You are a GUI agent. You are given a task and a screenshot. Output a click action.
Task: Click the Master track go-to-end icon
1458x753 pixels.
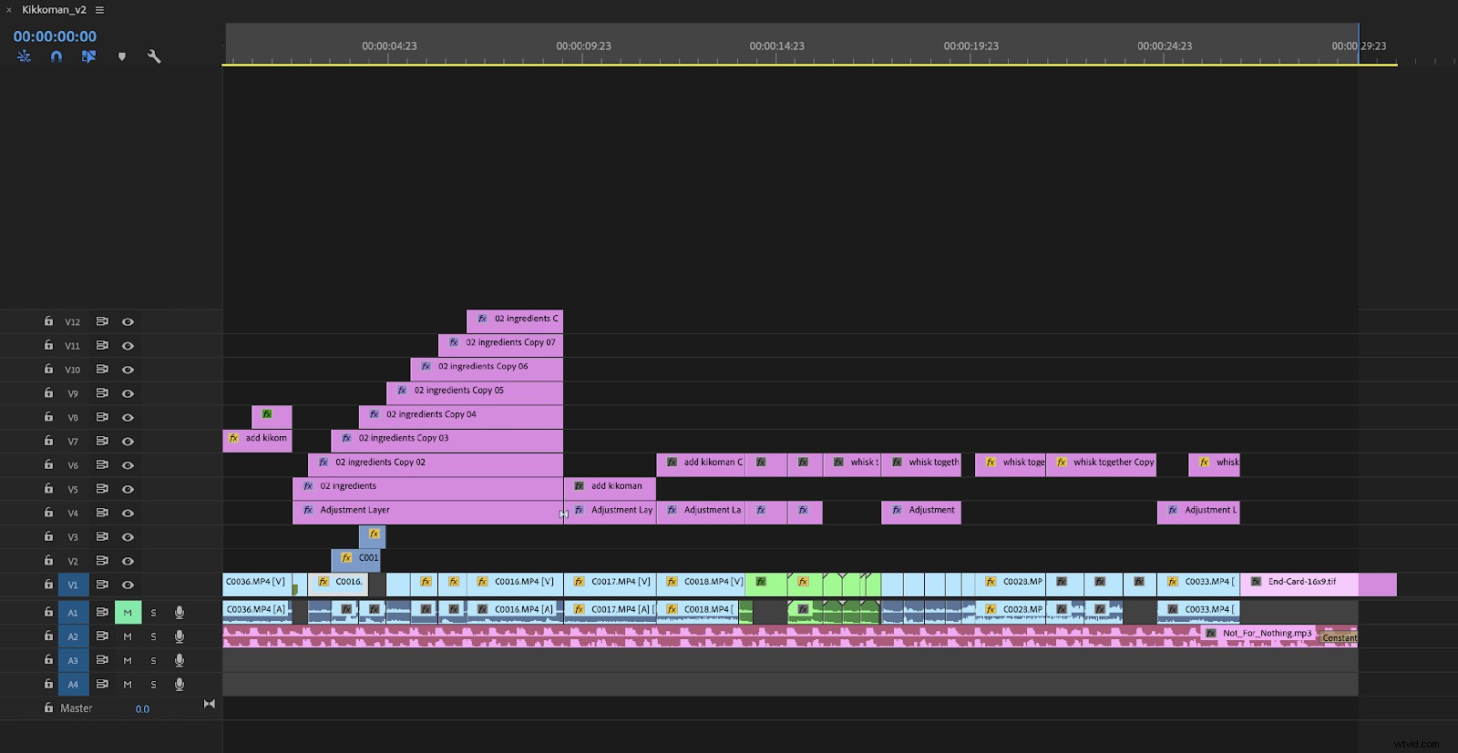click(210, 704)
